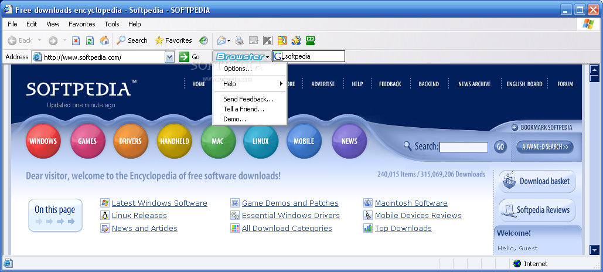The image size is (603, 272).
Task: Open the Search pane from toolbar
Action: coord(132,40)
